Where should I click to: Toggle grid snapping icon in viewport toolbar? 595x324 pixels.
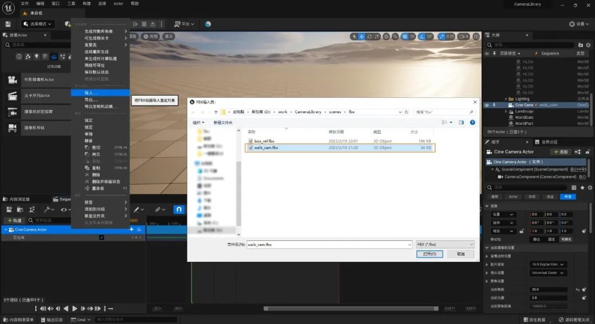[403, 36]
